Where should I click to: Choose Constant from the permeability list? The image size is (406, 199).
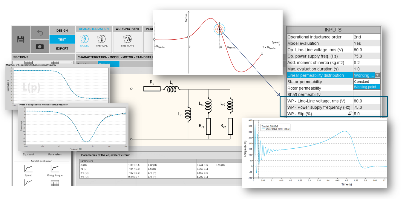pyautogui.click(x=361, y=82)
